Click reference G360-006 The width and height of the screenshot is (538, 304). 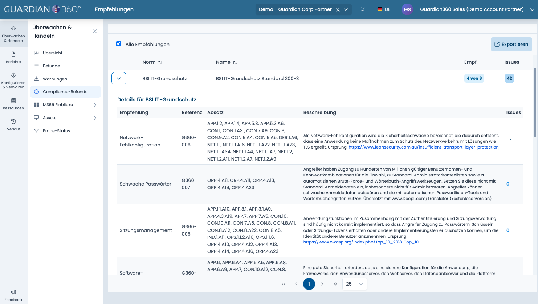pyautogui.click(x=189, y=141)
